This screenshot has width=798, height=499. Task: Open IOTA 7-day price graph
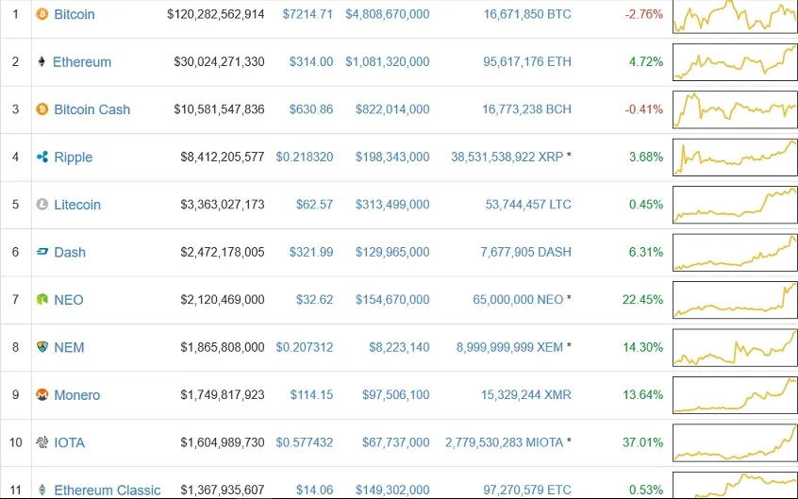click(735, 442)
